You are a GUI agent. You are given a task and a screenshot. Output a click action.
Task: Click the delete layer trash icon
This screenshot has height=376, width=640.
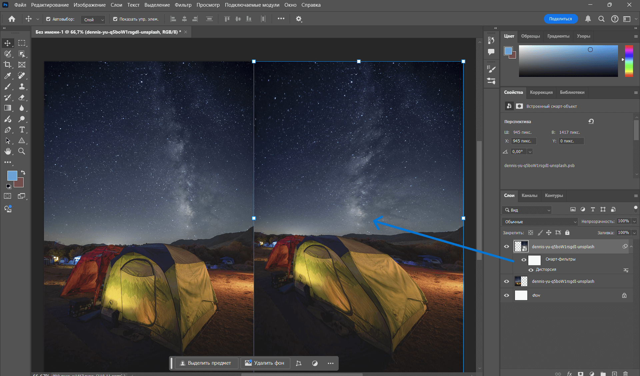point(625,374)
